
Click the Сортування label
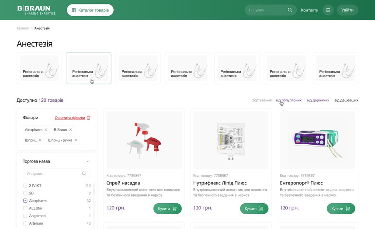coord(262,100)
